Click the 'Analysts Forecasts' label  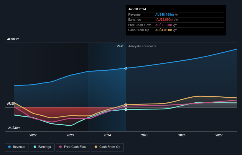coord(142,46)
